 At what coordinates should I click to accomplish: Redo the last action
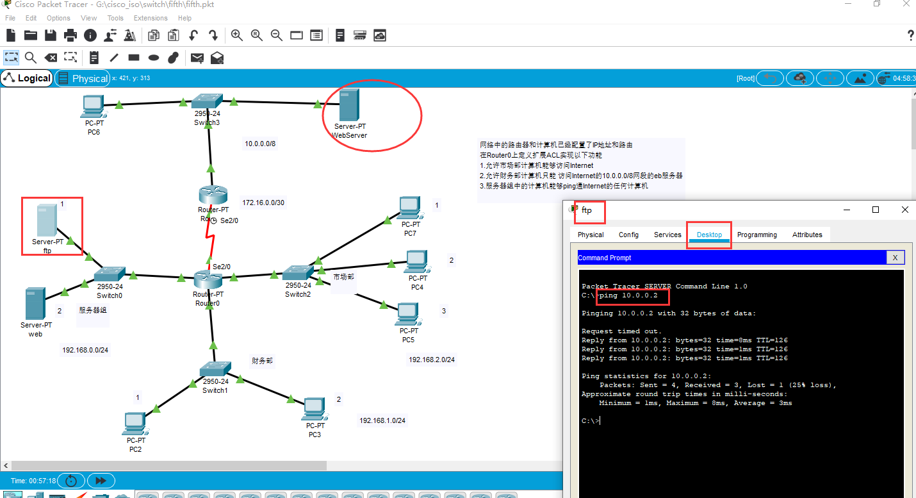pos(213,35)
